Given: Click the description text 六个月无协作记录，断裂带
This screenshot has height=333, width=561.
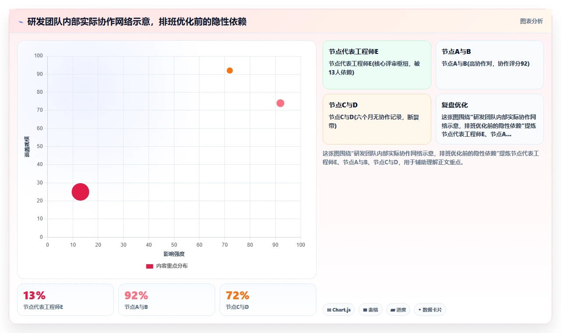Looking at the screenshot, I should pyautogui.click(x=374, y=121).
